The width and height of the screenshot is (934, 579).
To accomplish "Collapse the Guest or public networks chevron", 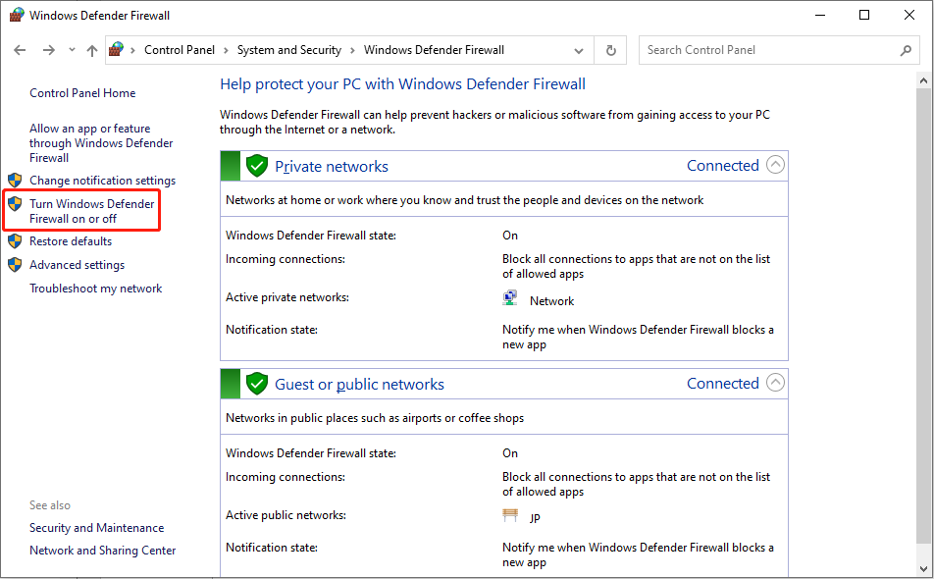I will point(775,383).
